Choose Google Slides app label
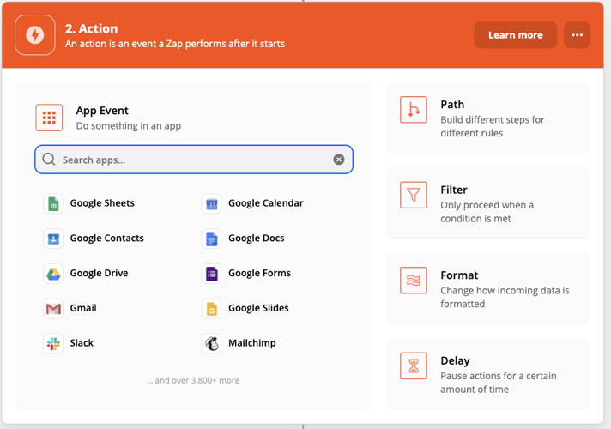The width and height of the screenshot is (611, 429). coord(258,308)
